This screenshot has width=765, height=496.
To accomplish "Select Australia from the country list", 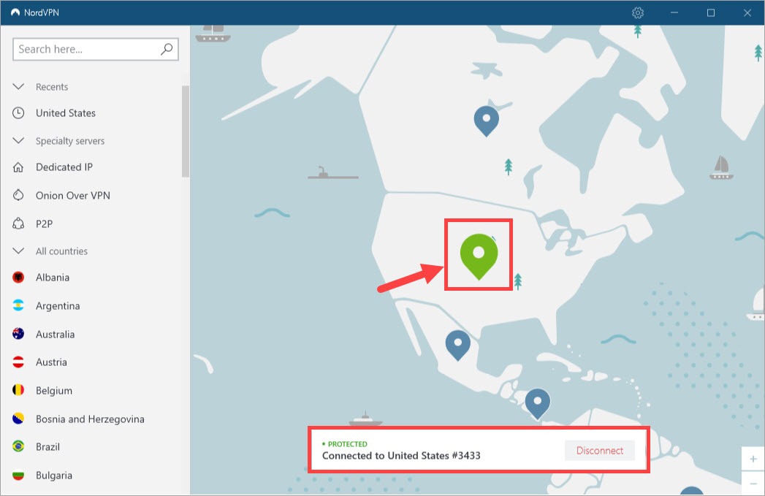I will click(x=55, y=335).
